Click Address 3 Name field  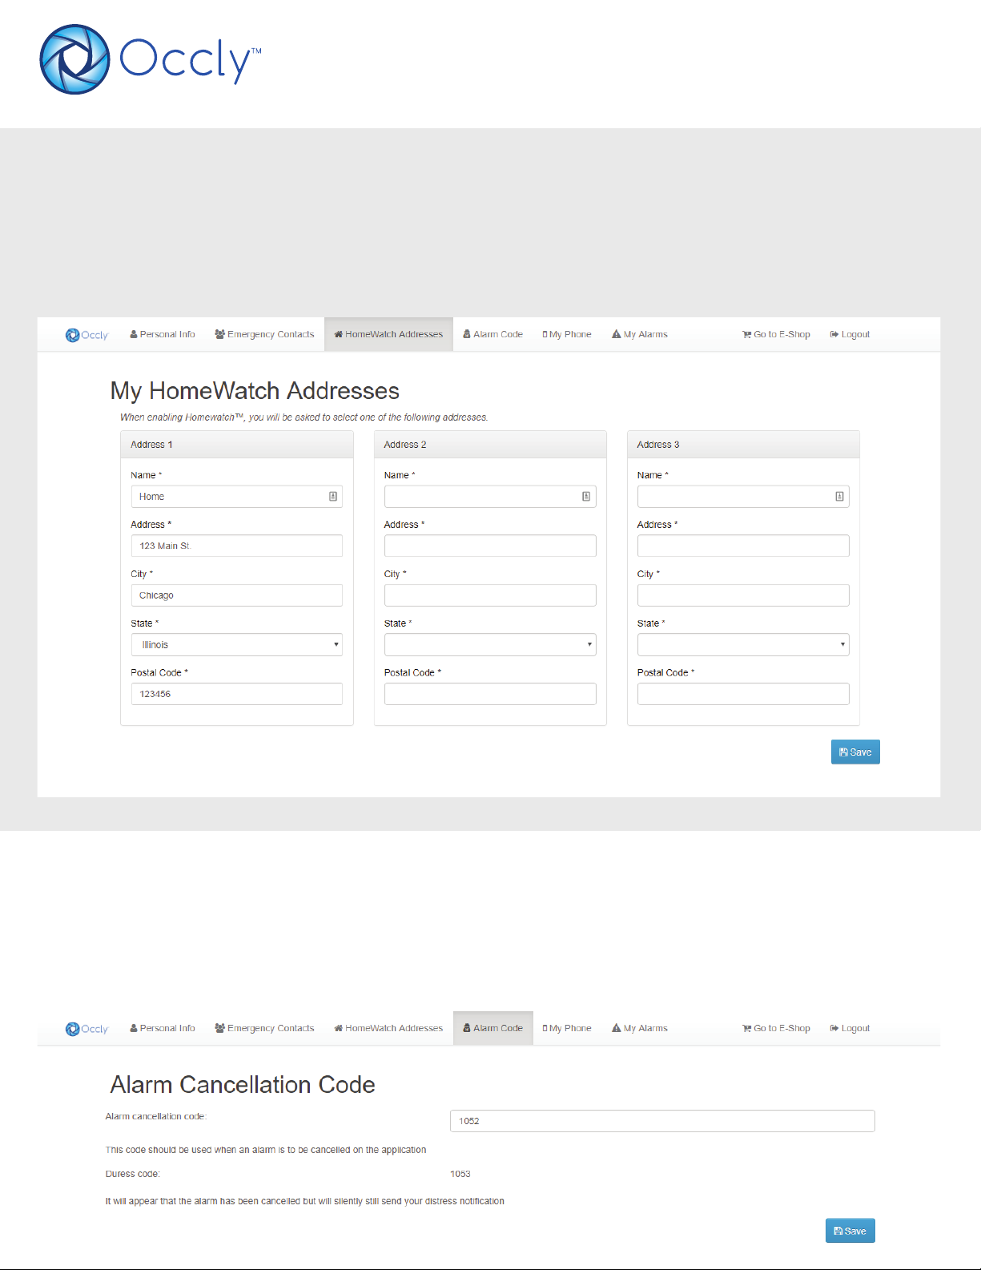click(x=743, y=497)
